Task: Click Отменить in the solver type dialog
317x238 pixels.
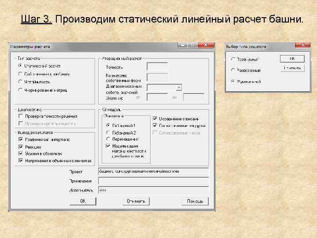Action: click(292, 68)
